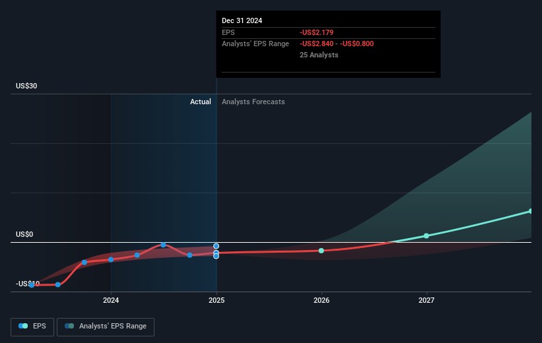Click the Actual section label
Screen dimensions: 542x343
[200, 102]
